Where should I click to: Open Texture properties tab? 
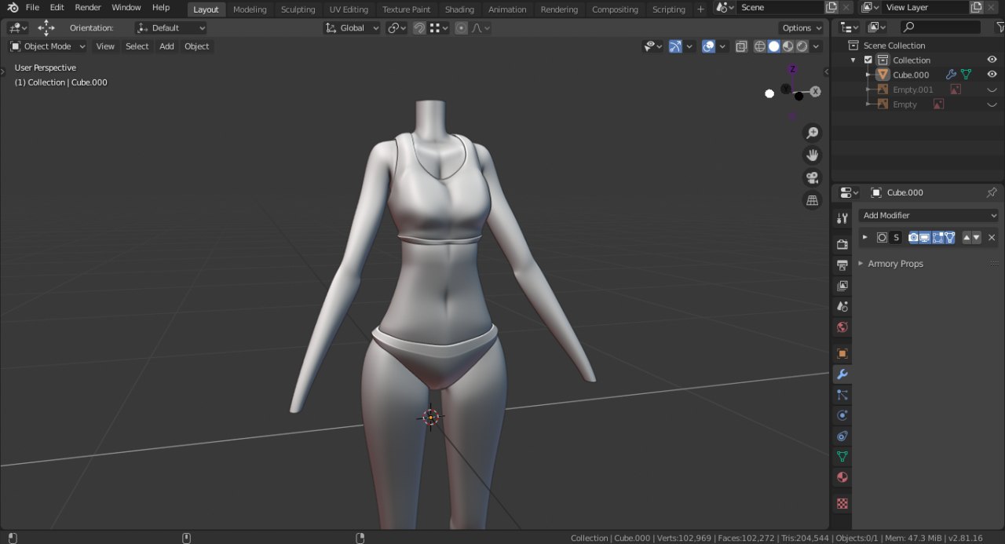[x=842, y=503]
